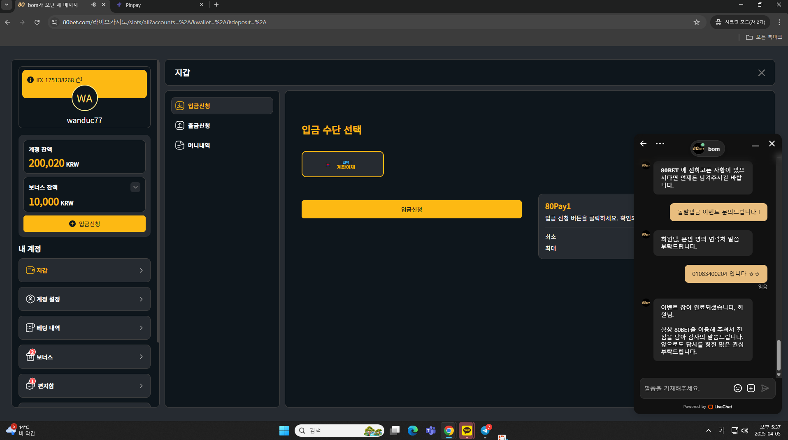Expand chevron on the 보너스 row
788x440 pixels.
141,357
